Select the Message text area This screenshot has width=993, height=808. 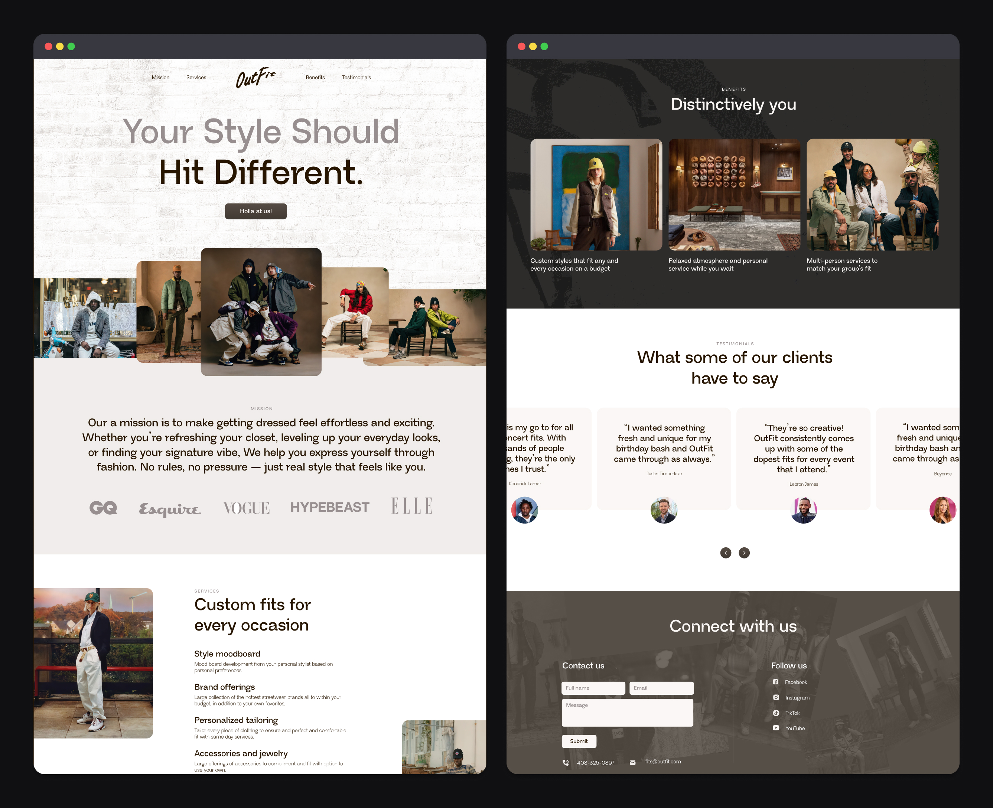pos(627,712)
